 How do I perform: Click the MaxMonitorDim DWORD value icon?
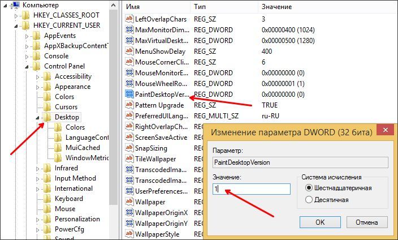(129, 29)
